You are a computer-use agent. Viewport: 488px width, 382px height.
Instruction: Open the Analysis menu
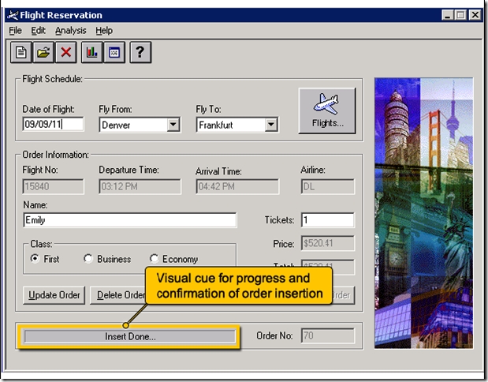[x=71, y=31]
